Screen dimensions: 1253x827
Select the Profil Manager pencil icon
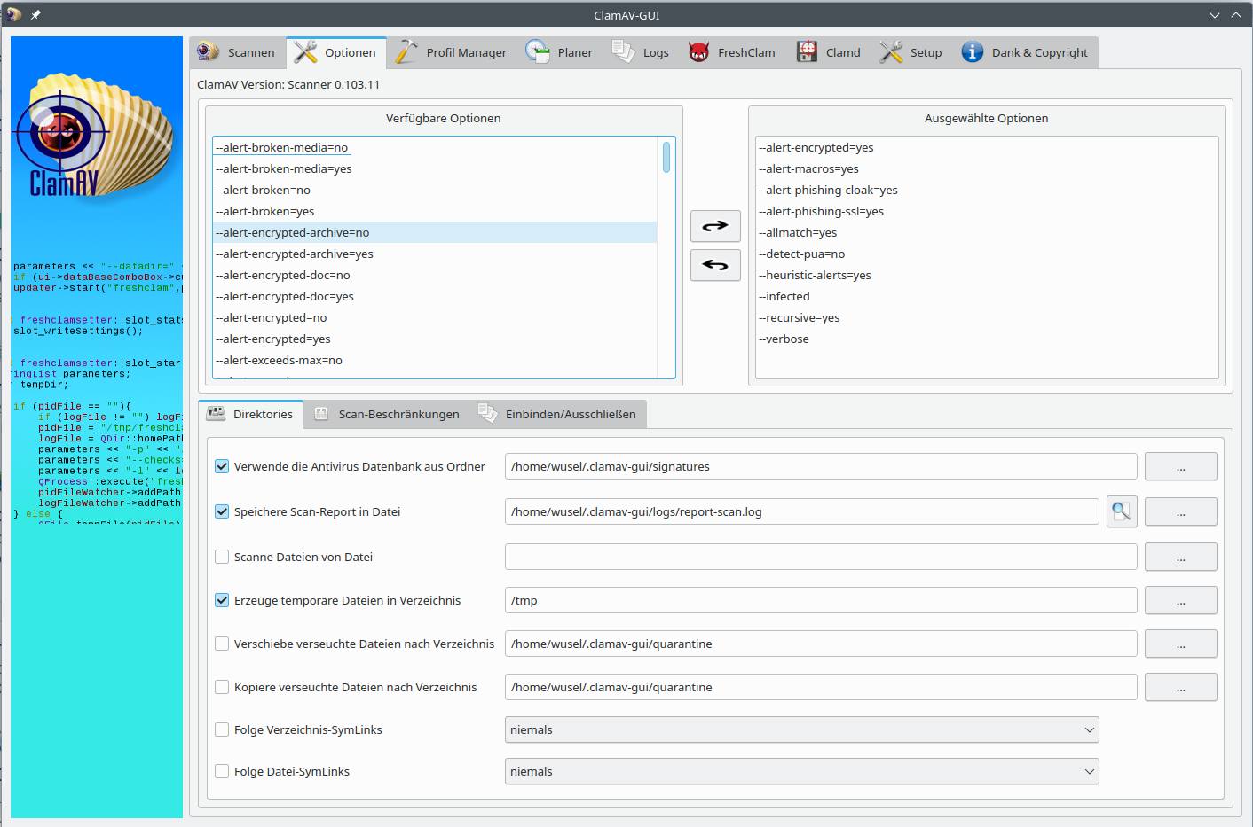coord(406,51)
